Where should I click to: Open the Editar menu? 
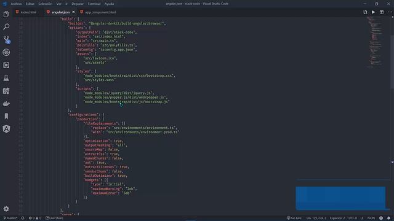click(x=30, y=4)
